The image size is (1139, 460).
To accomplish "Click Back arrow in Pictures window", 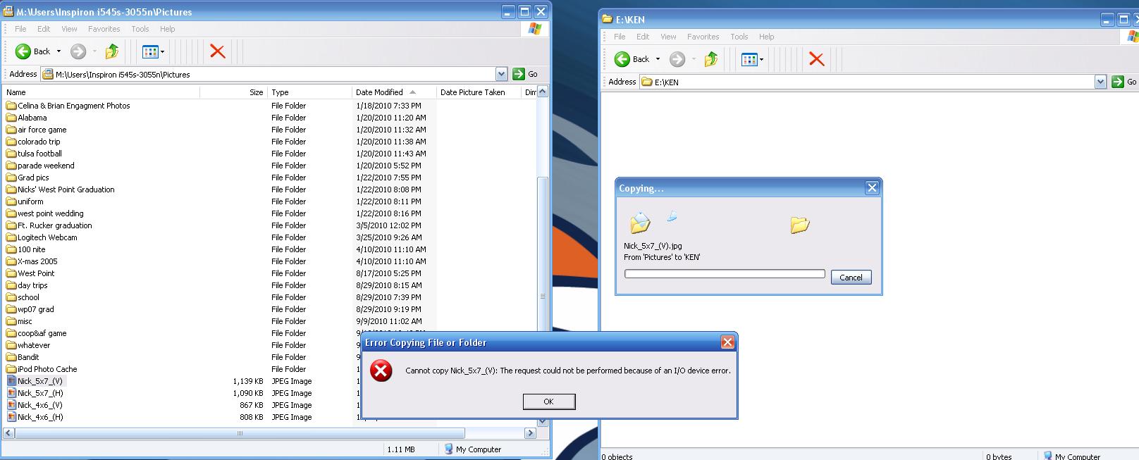I will click(23, 51).
